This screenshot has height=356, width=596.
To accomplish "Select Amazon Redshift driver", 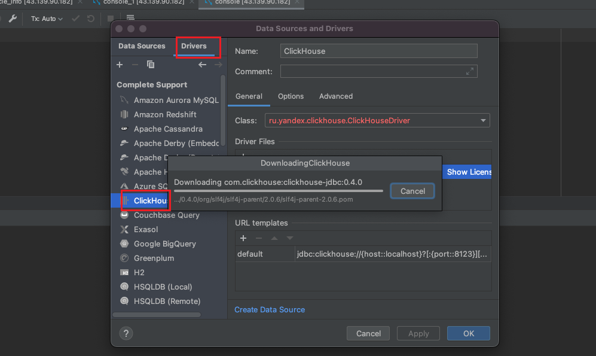I will click(166, 114).
